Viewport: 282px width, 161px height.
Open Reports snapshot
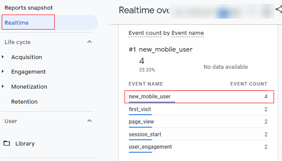29,8
